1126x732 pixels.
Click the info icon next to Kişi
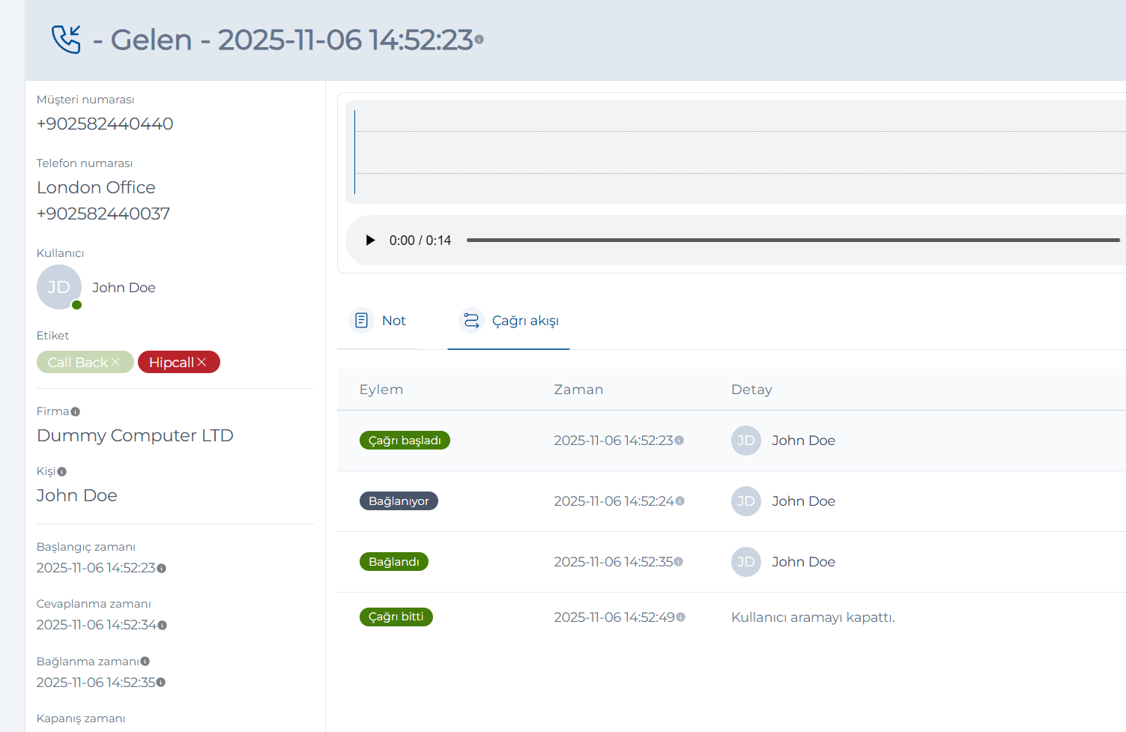point(62,472)
